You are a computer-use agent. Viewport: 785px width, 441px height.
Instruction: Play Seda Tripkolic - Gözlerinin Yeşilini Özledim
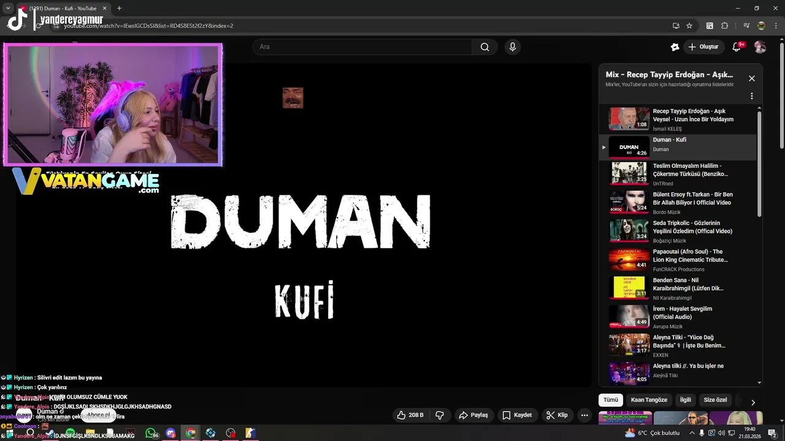coord(679,231)
